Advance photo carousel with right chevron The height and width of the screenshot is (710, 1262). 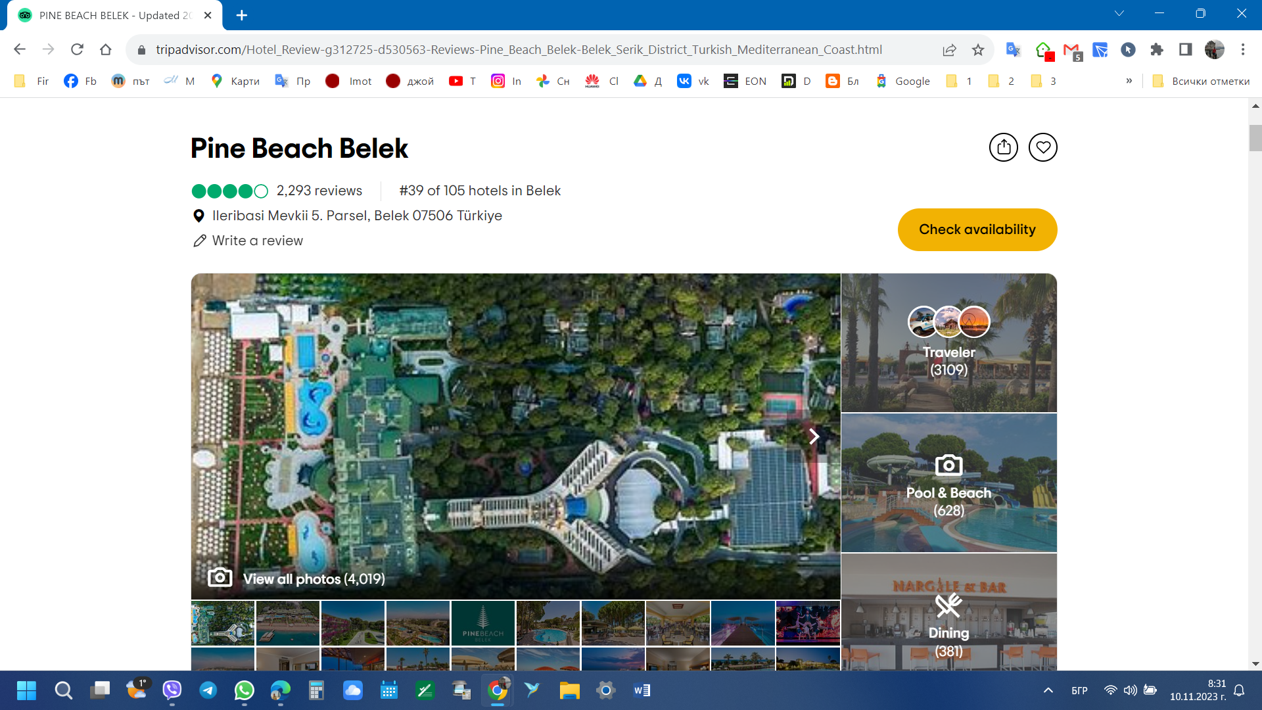[x=814, y=437]
